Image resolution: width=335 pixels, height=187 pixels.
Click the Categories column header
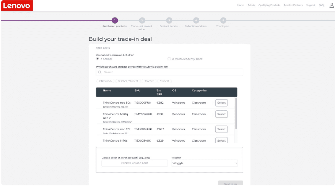pos(199,90)
